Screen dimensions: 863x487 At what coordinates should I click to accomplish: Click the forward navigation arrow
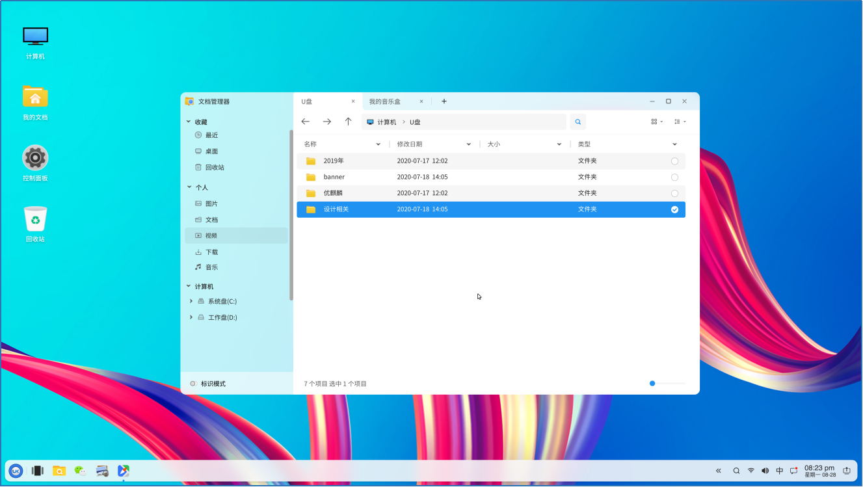coord(327,122)
